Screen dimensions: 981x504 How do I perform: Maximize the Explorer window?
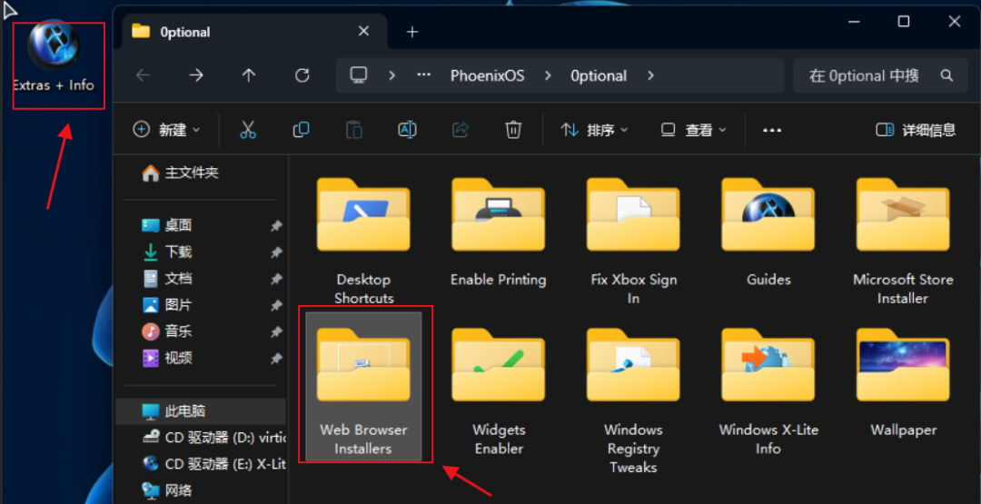click(x=904, y=21)
